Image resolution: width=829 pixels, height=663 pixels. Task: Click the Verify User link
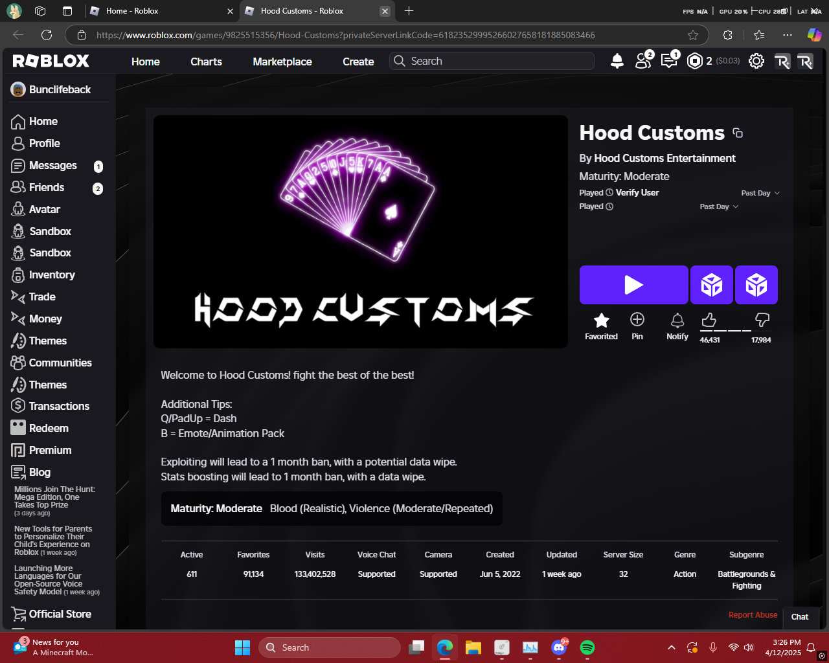point(637,192)
